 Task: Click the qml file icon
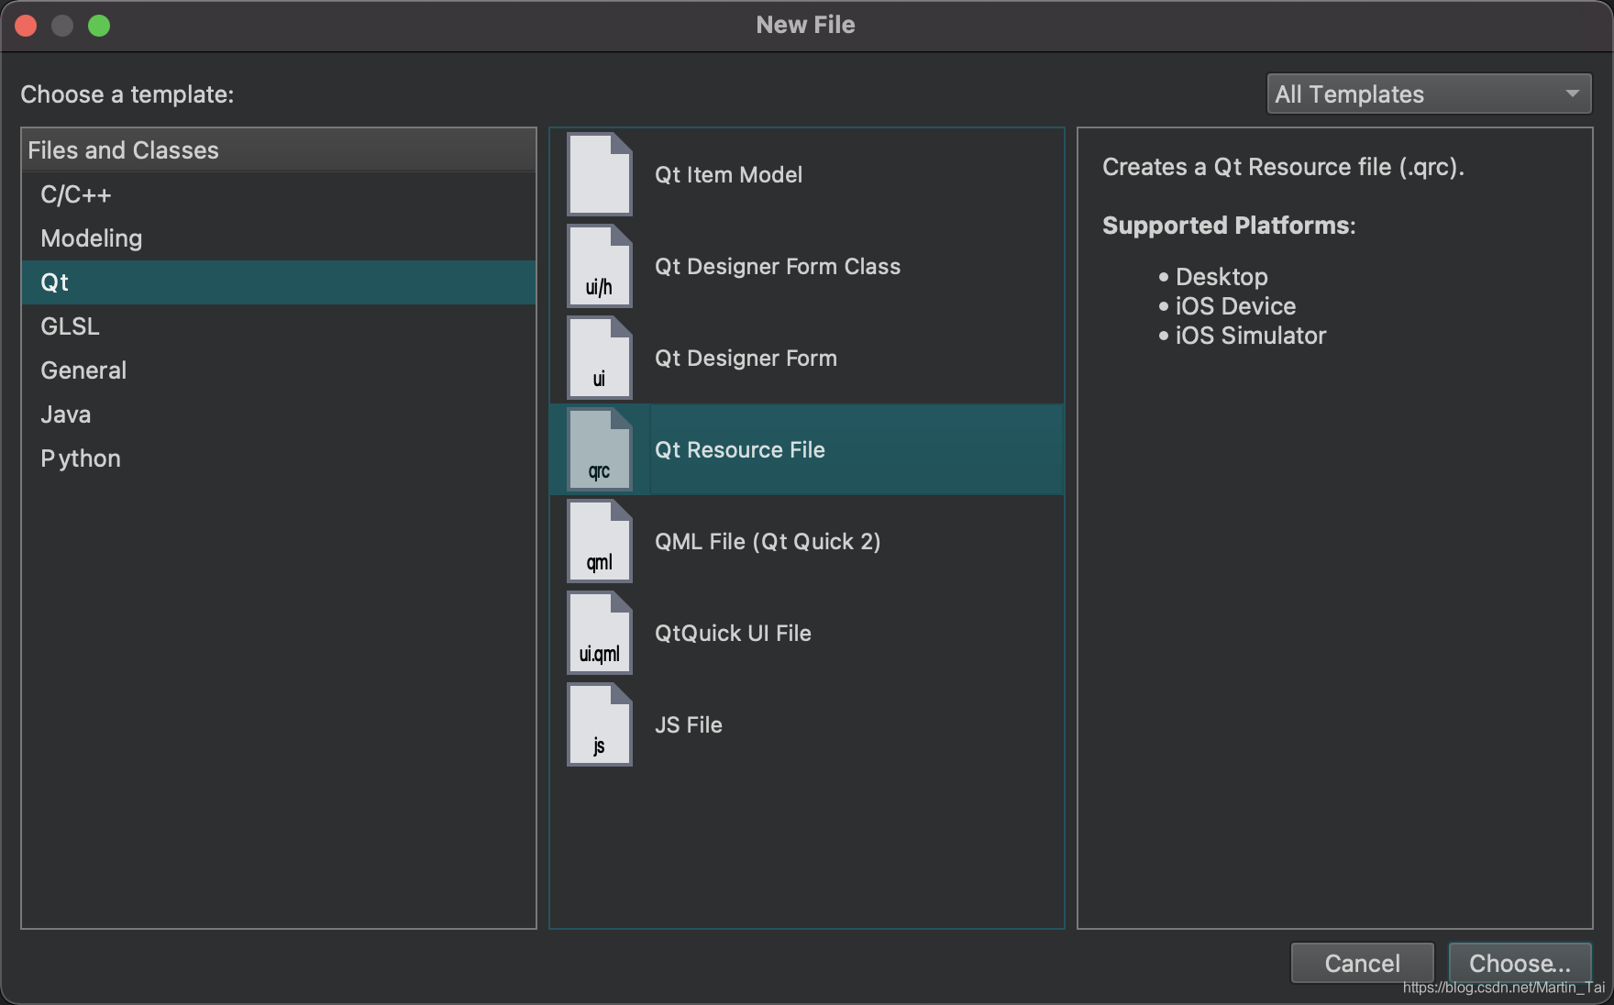coord(600,541)
